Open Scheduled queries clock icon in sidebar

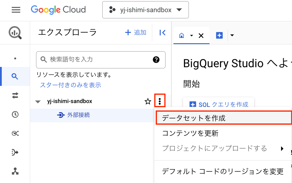pyautogui.click(x=15, y=114)
